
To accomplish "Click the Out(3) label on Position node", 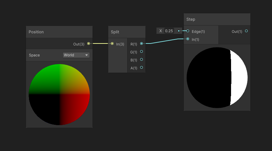I will [x=79, y=44].
